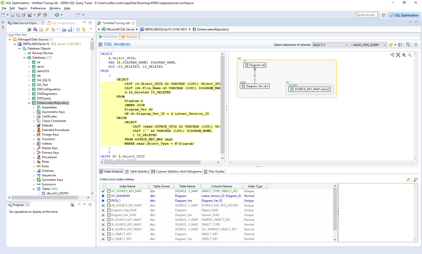Open the SELECT 2 statement dropdown
The width and height of the screenshot is (422, 254).
(330, 45)
